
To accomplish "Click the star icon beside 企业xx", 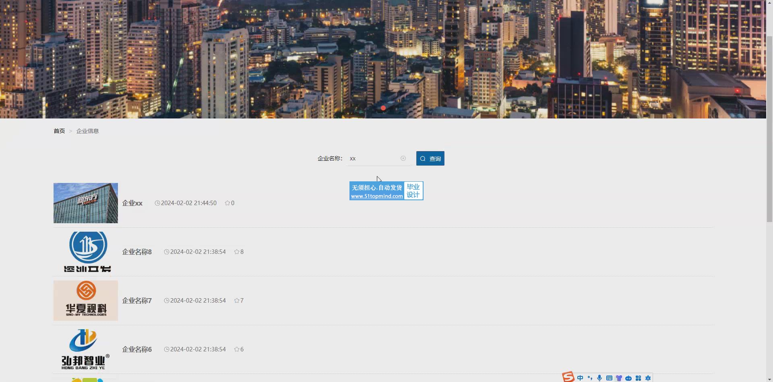I will tap(227, 203).
